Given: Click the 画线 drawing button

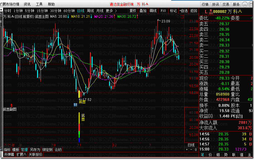Looking at the screenshot, I should pos(153,11).
